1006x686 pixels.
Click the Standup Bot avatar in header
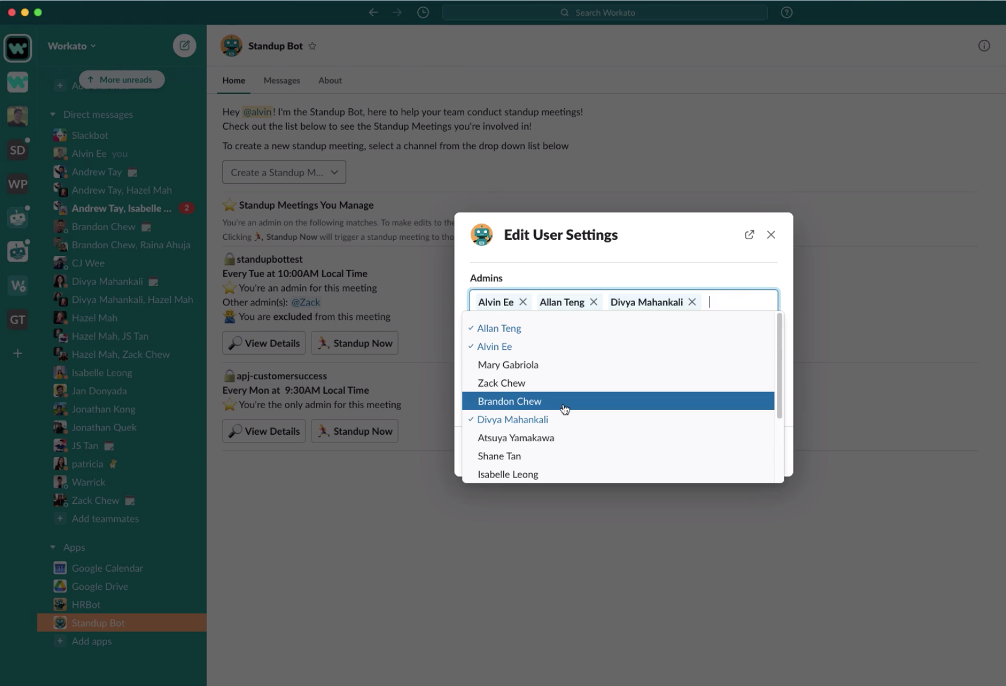click(232, 46)
